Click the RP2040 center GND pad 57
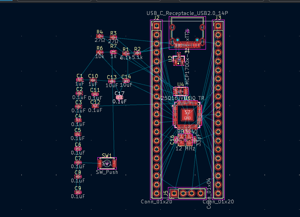Image resolution: width=300 pixels, height=217 pixels. [187, 114]
